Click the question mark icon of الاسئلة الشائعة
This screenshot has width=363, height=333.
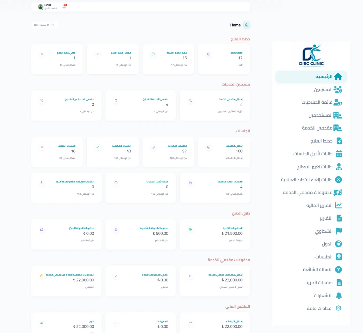338,270
